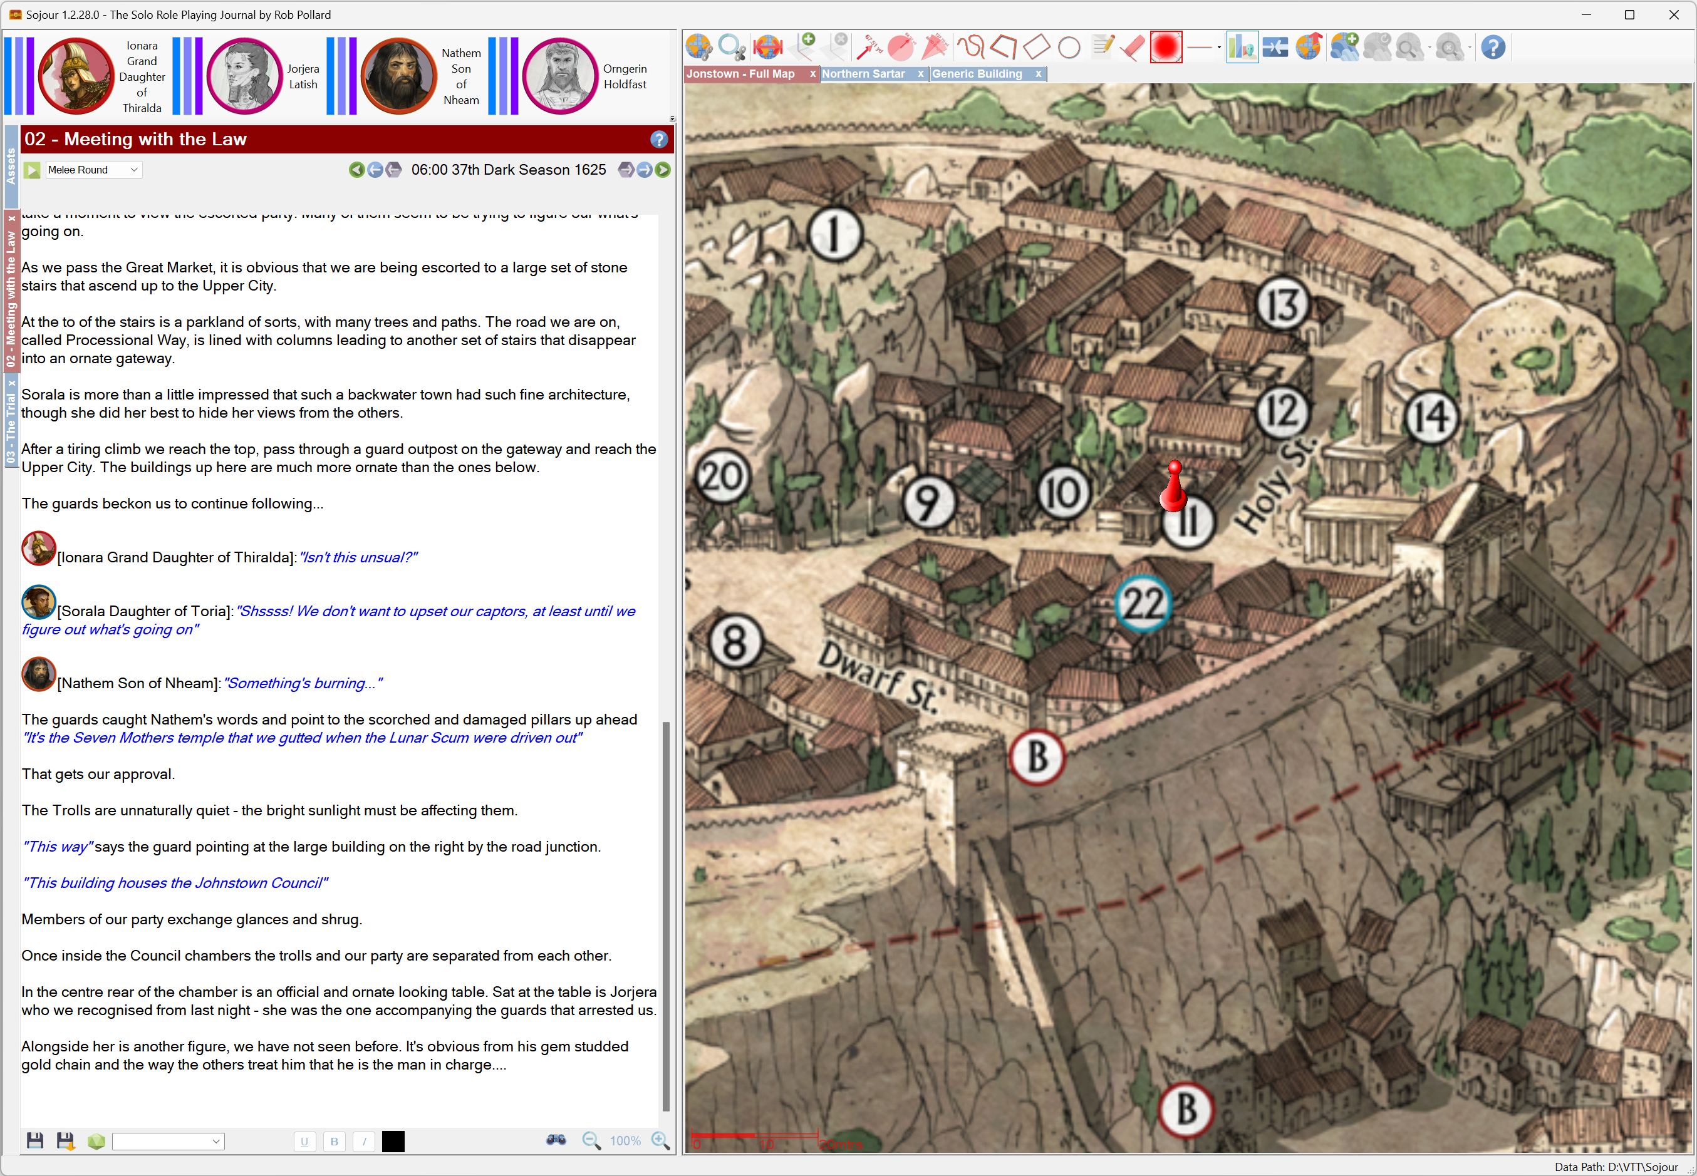Save the journal with floppy disk icon
This screenshot has height=1176, width=1697.
pos(34,1141)
